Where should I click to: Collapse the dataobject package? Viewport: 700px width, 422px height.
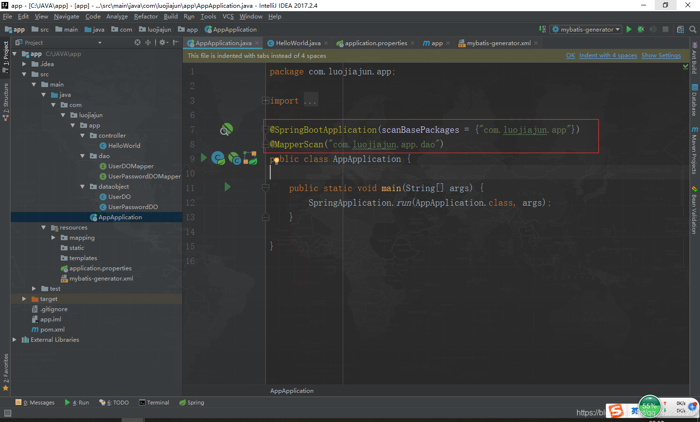click(83, 187)
